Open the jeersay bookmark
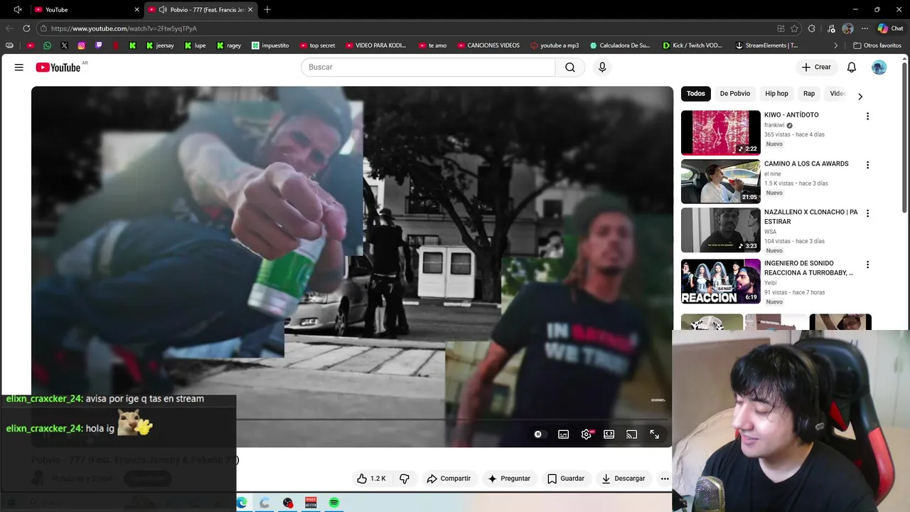 [160, 46]
